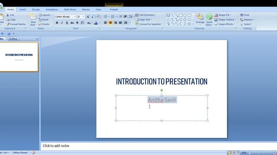Select the Right Brace shape
The height and width of the screenshot is (155, 277).
(x=185, y=24)
